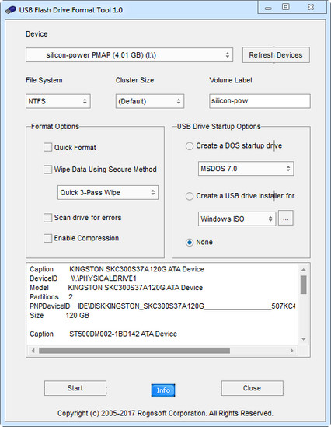Open the Device dropdown list
Image resolution: width=331 pixels, height=427 pixels.
point(130,55)
